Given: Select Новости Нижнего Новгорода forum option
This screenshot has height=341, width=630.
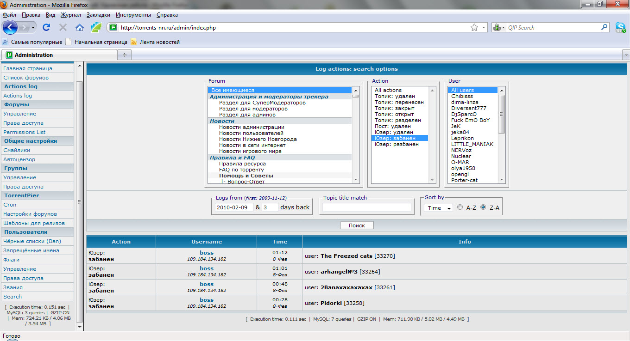Looking at the screenshot, I should click(x=258, y=139).
